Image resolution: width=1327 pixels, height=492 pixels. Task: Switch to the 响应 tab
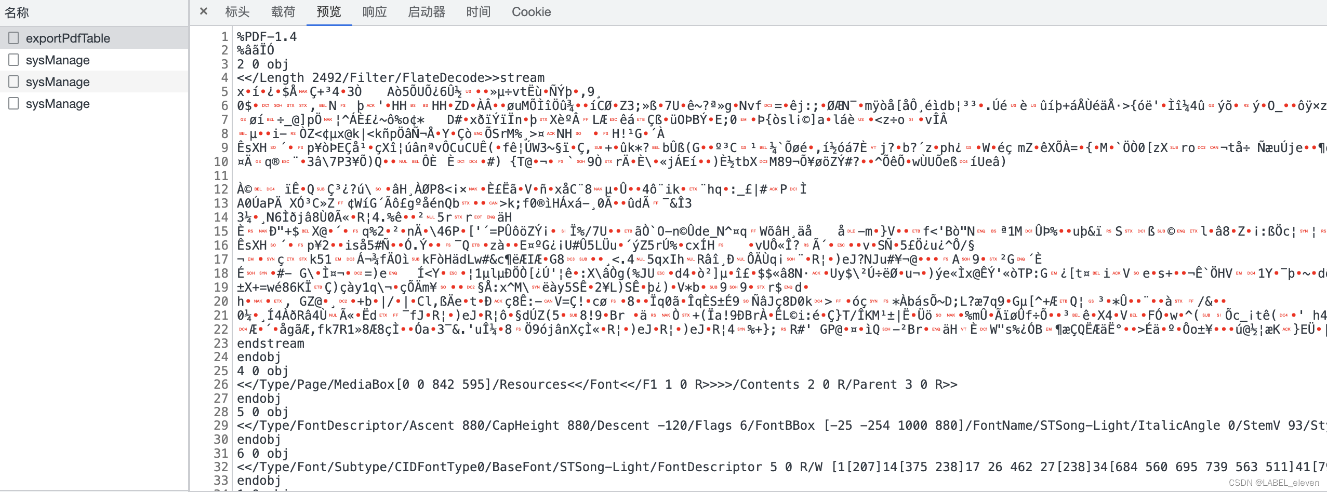pyautogui.click(x=375, y=12)
